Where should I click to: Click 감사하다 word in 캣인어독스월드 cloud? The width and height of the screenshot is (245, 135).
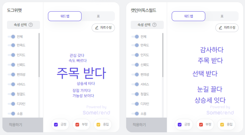point(212,50)
